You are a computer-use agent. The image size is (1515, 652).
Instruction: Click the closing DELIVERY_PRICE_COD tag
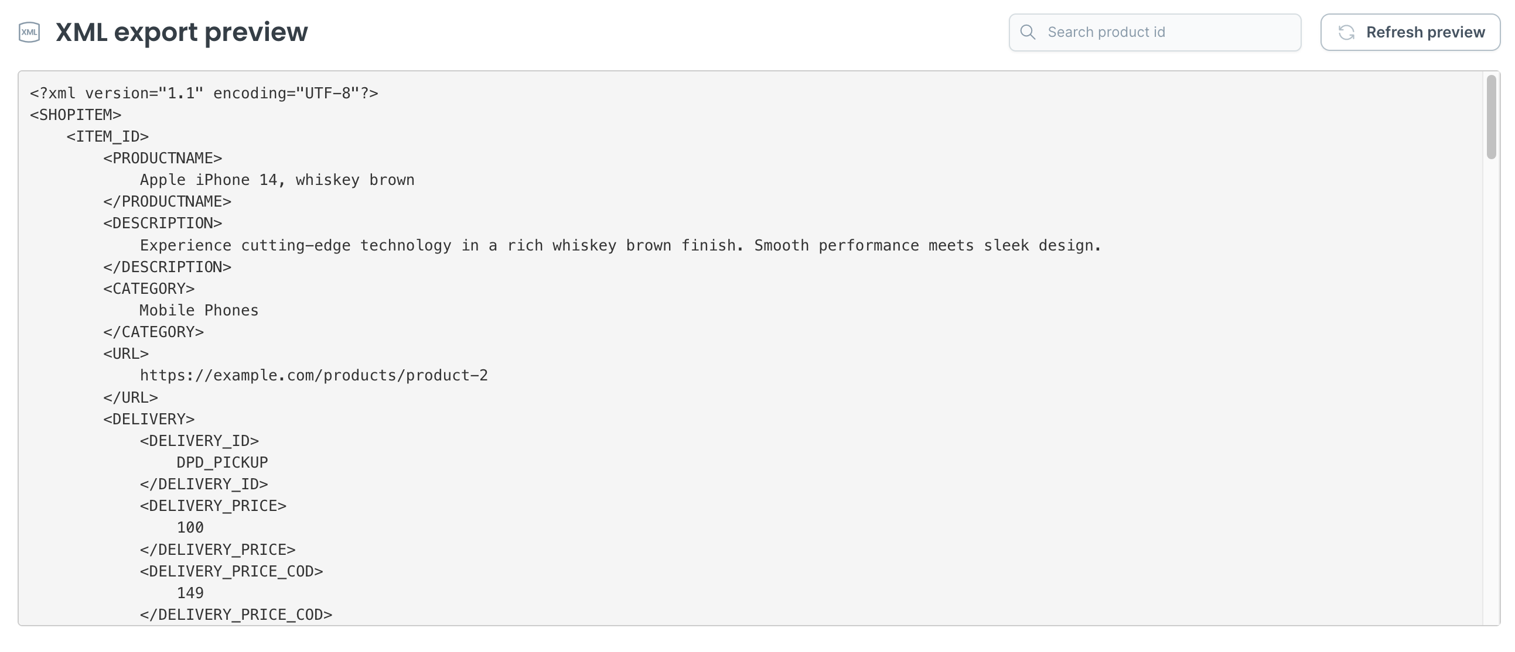coord(236,615)
